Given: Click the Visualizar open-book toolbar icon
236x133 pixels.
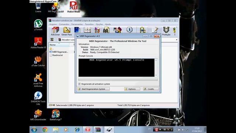Looking at the screenshot, I should click(x=87, y=30).
